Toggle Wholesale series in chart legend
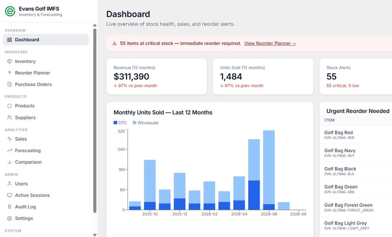 click(x=145, y=123)
